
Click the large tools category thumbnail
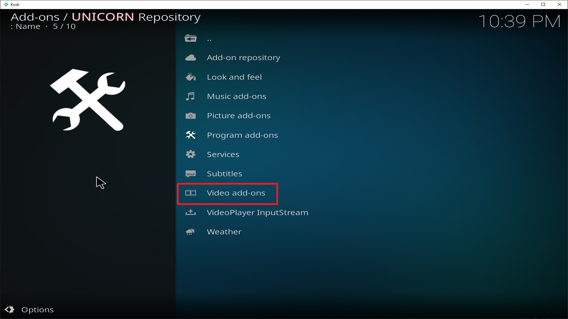[x=88, y=100]
